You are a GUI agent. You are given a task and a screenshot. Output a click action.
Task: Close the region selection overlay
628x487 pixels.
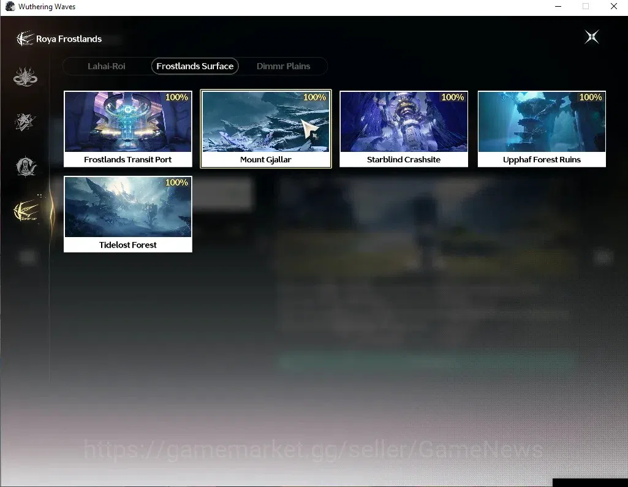592,37
